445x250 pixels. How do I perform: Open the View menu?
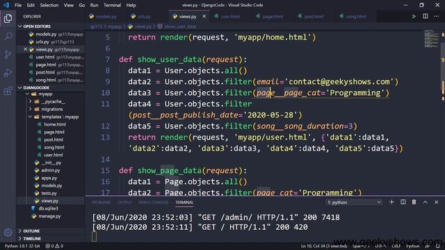68,5
